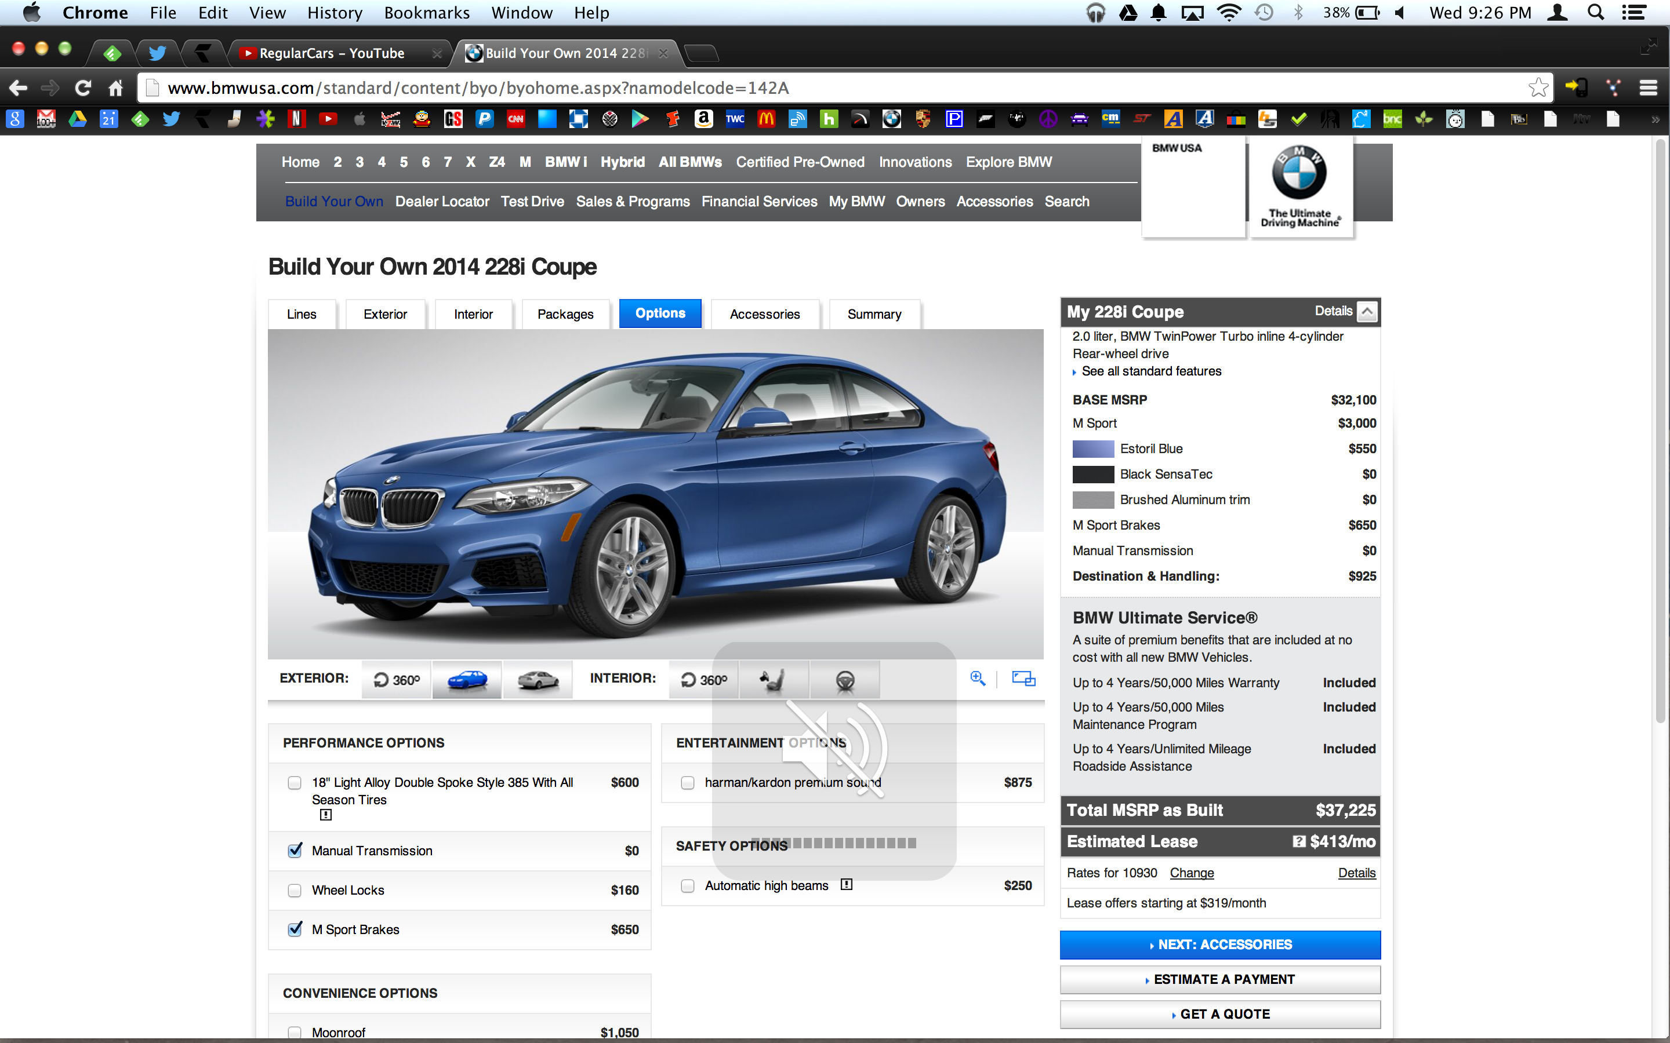The height and width of the screenshot is (1043, 1670).
Task: Click the Chrome home button
Action: pyautogui.click(x=115, y=88)
